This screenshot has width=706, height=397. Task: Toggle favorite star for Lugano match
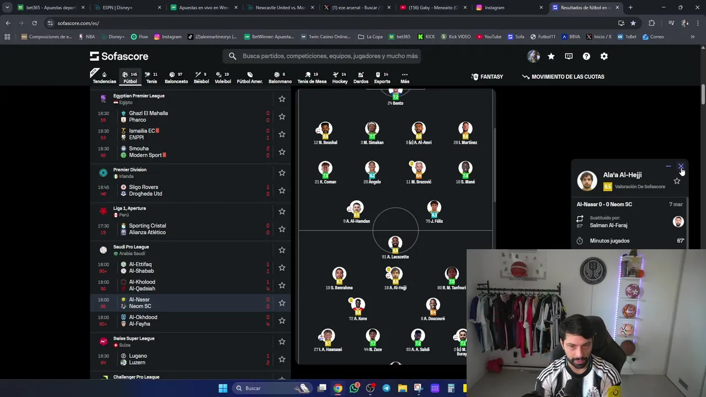click(x=282, y=359)
